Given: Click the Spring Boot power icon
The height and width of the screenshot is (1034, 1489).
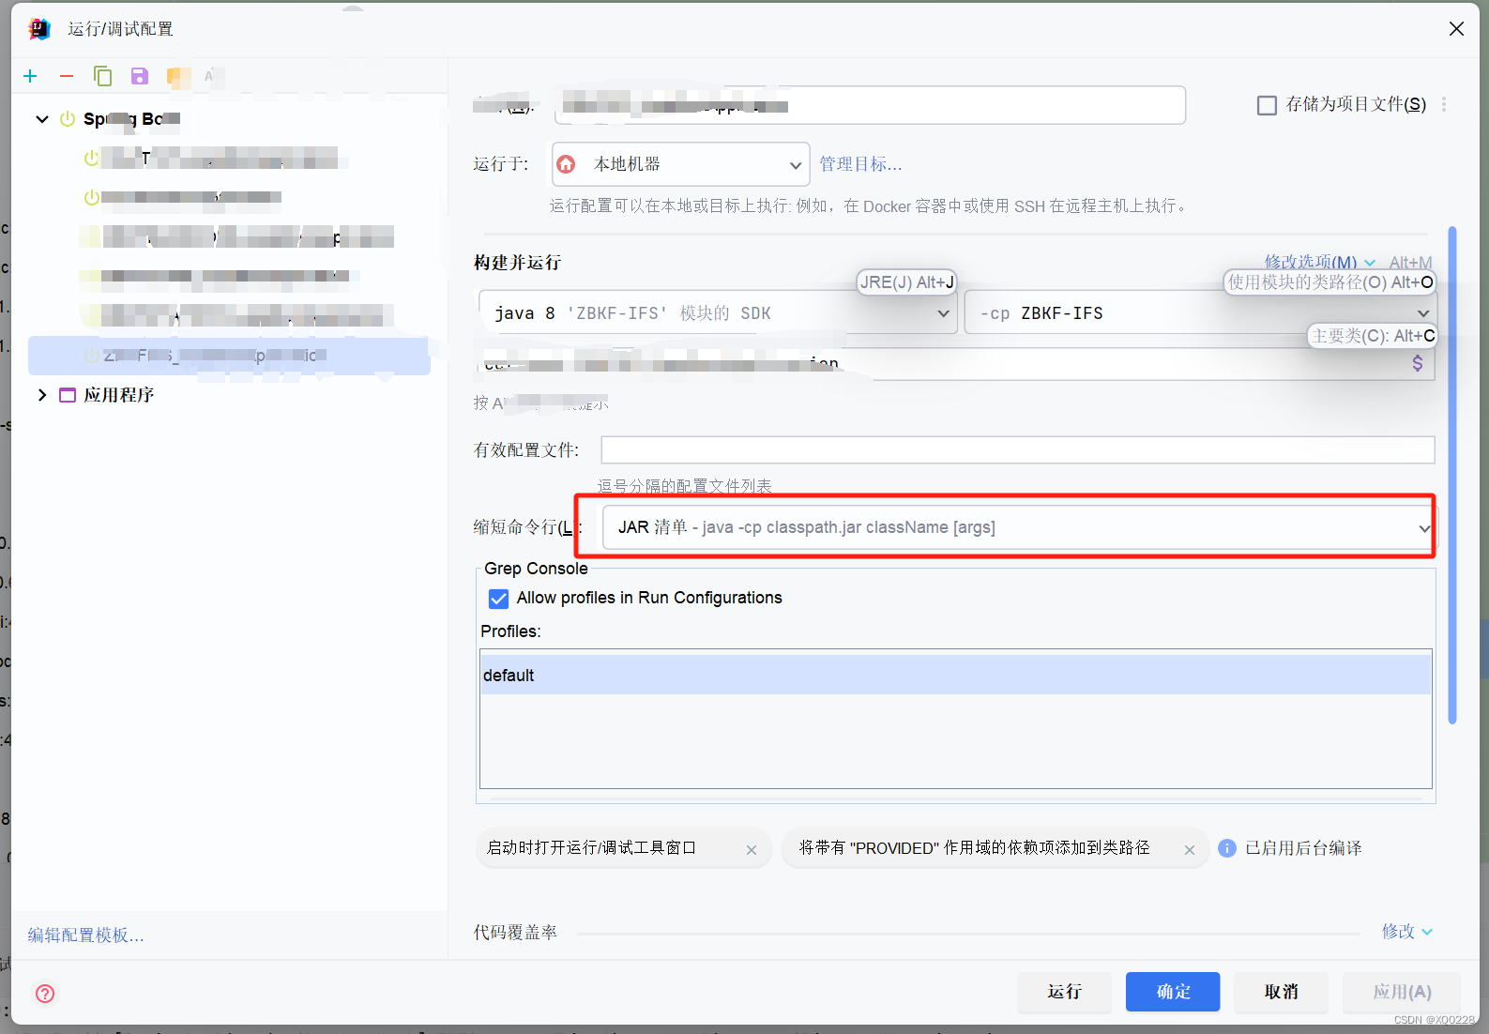Looking at the screenshot, I should click(68, 119).
